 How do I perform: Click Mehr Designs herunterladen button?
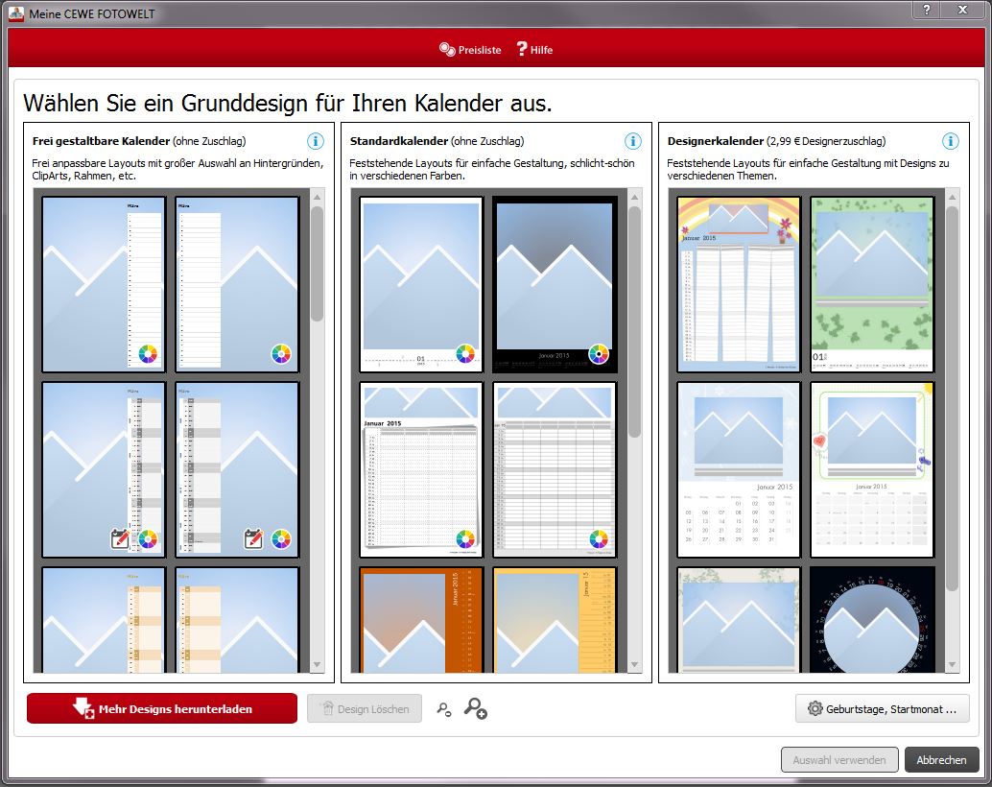pyautogui.click(x=162, y=708)
